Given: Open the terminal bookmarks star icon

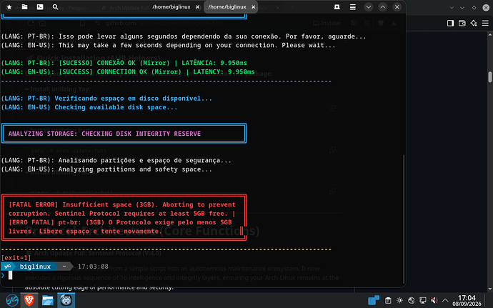Looking at the screenshot, I should point(9,7).
